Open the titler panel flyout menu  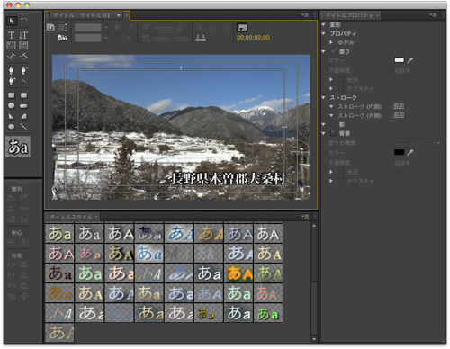[x=305, y=14]
